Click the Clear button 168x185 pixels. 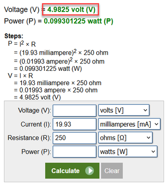point(112,171)
